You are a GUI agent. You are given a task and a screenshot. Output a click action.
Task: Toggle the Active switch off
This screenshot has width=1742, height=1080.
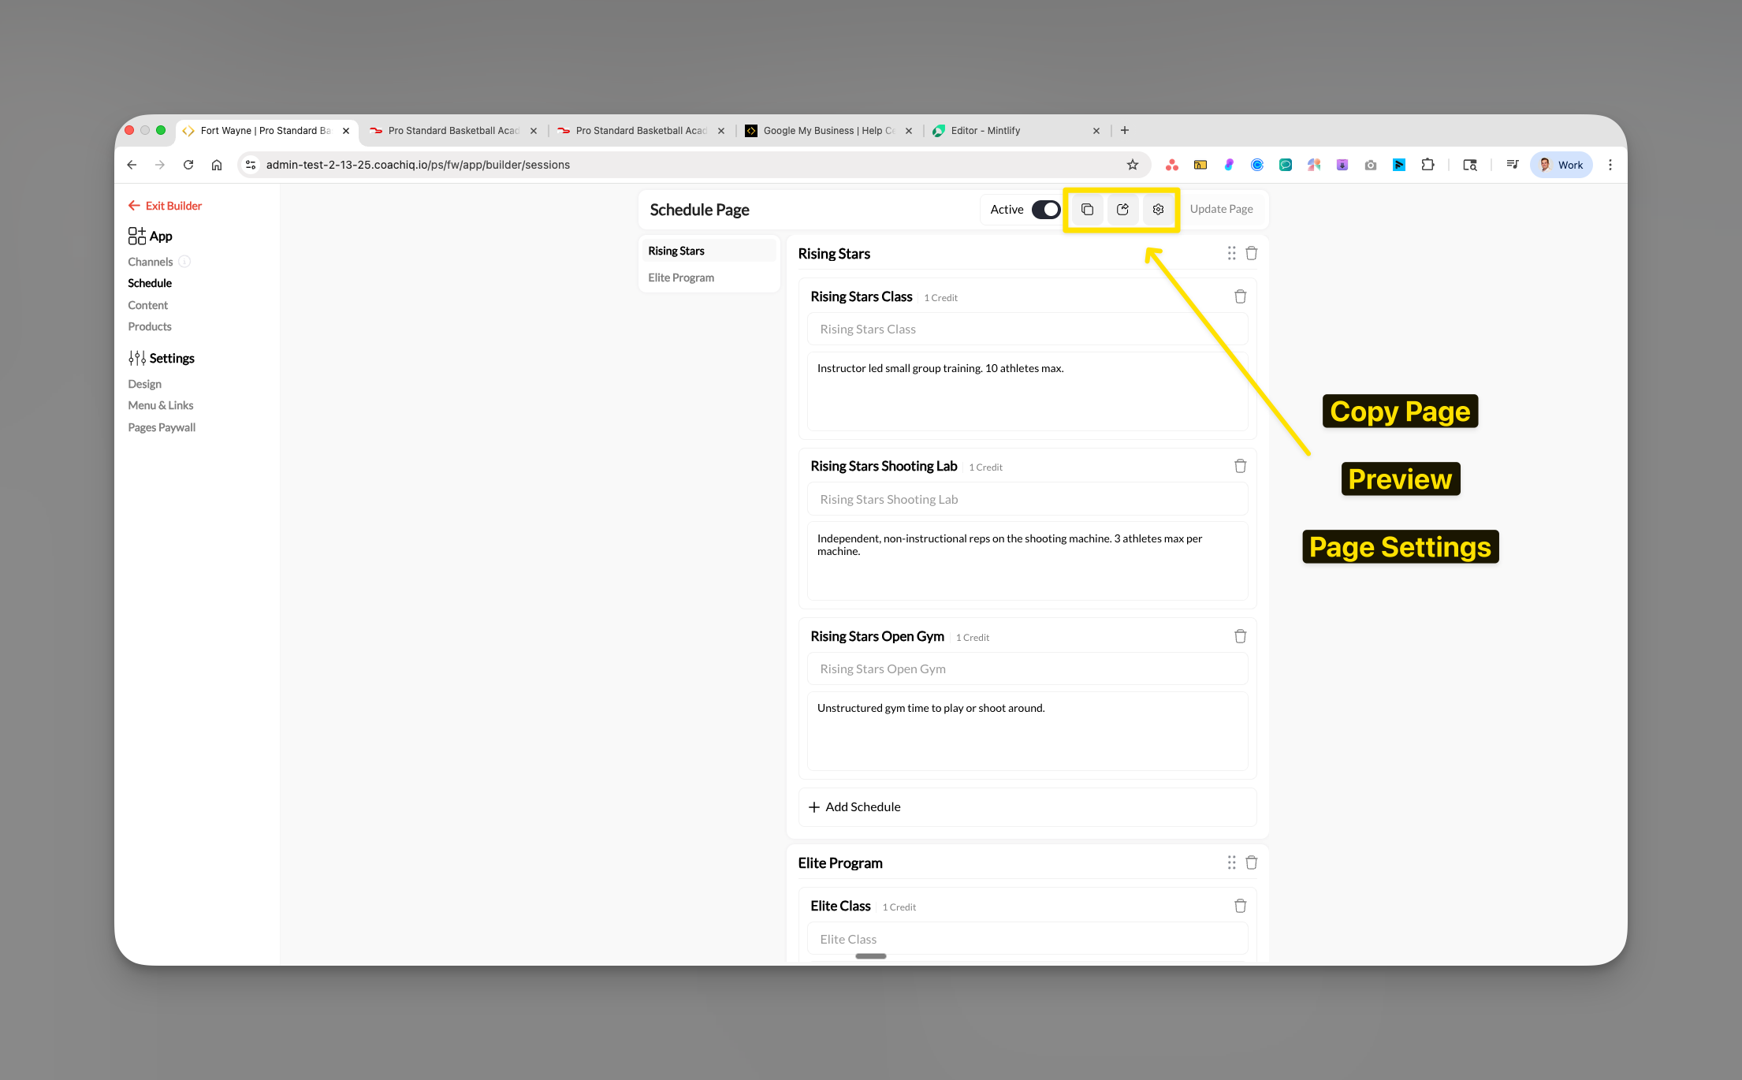1047,209
